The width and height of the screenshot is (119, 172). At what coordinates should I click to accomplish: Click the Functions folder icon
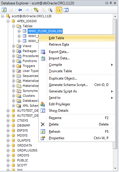(19, 61)
